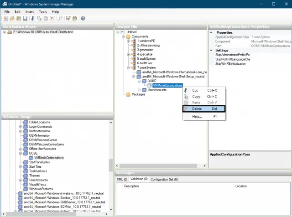Click the Open Answer File toolbar icon
Image resolution: width=292 pixels, height=217 pixels.
tap(12, 19)
